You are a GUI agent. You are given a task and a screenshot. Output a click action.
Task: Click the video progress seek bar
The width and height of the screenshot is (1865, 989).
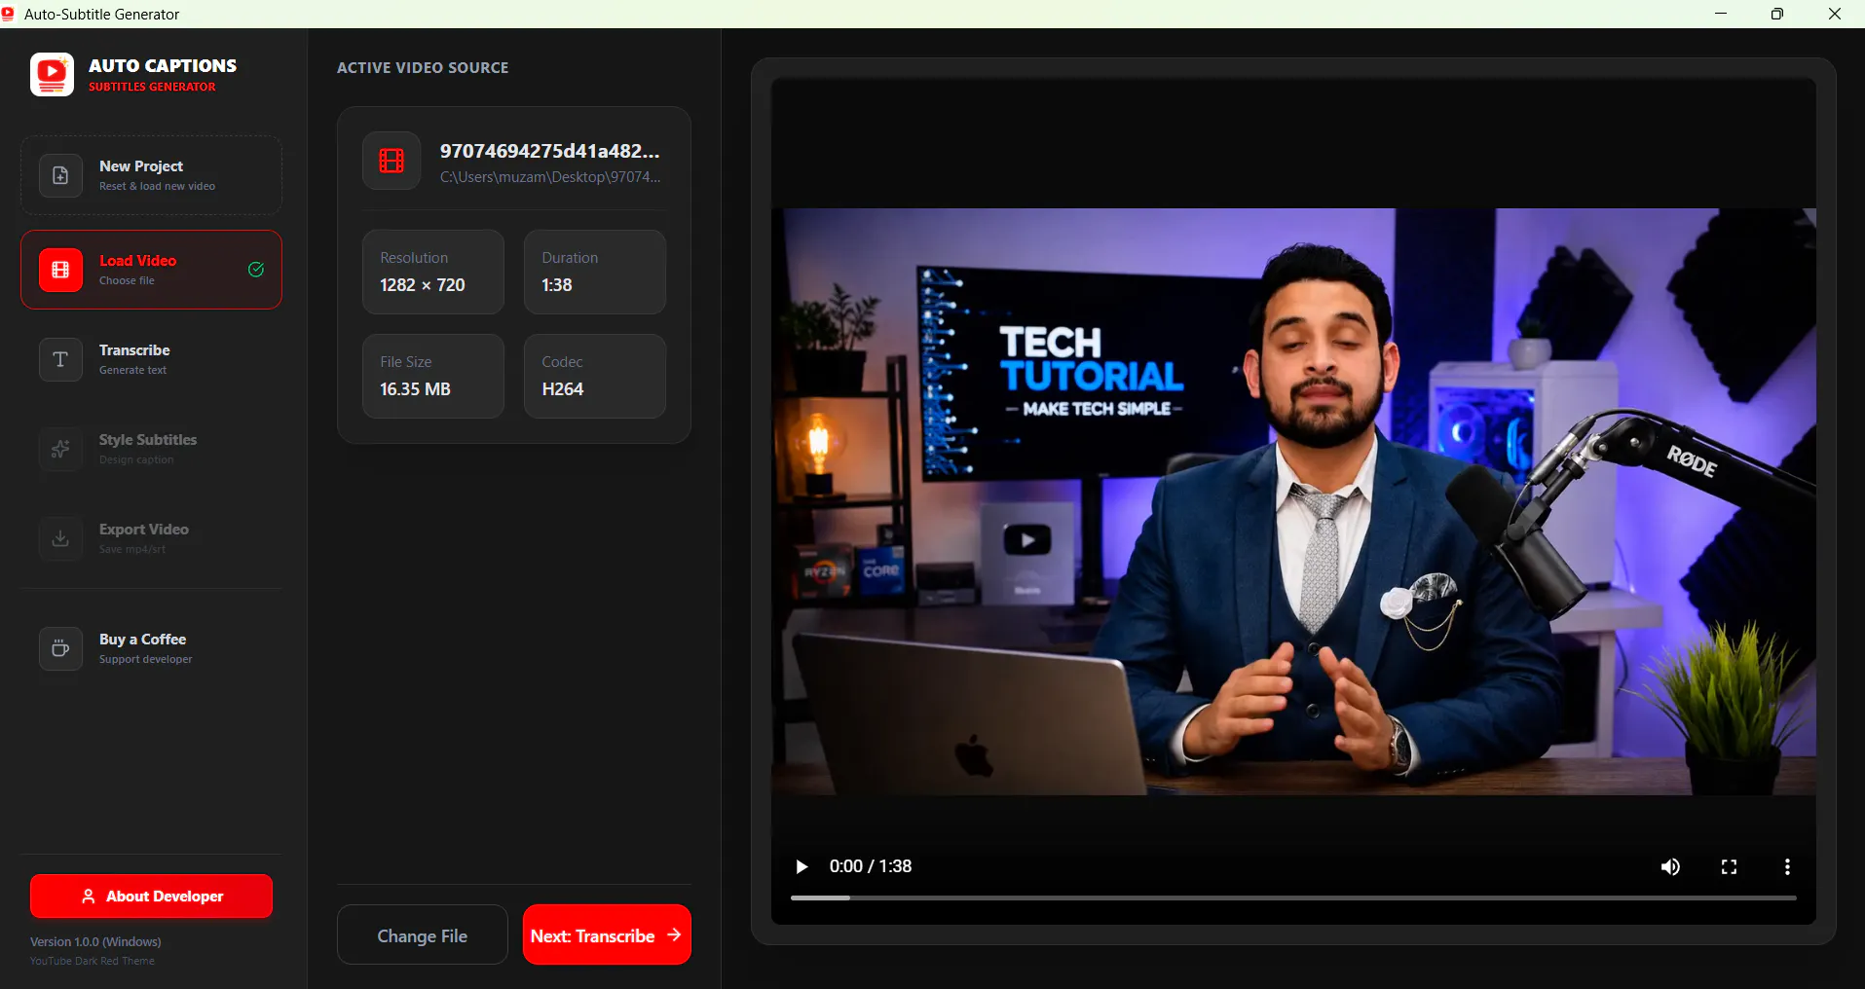click(x=1293, y=897)
